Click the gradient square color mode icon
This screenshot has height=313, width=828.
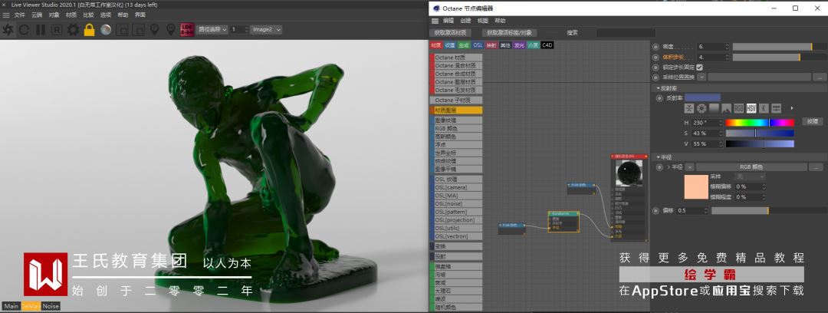(x=714, y=108)
